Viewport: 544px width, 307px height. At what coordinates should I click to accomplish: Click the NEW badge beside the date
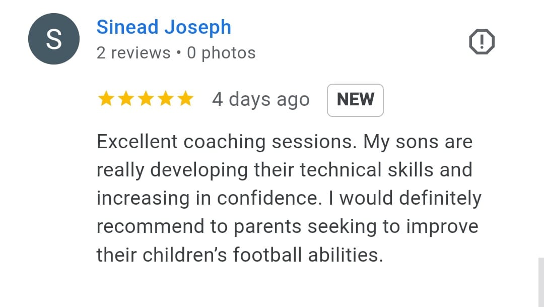click(355, 100)
